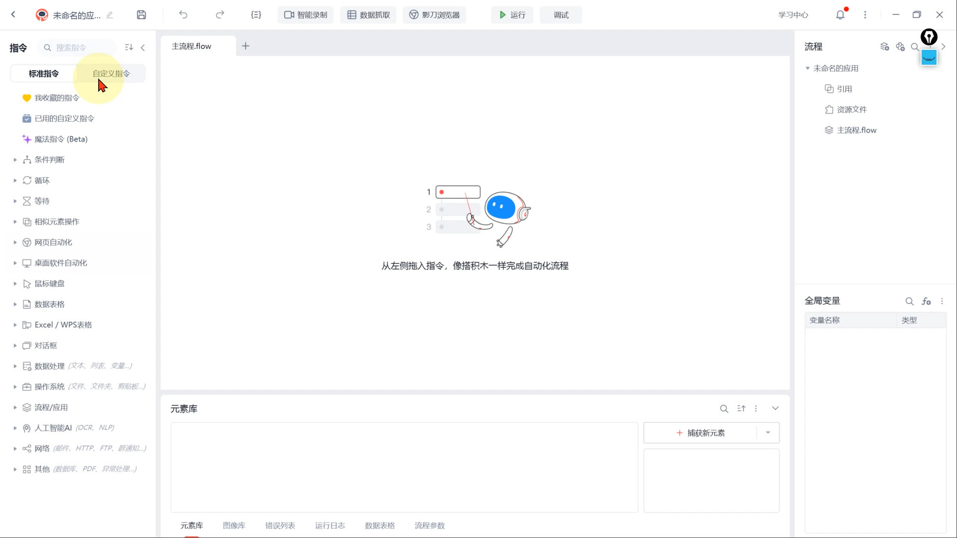Add a Python module in the 流程 panel
Screen dimensions: 957x538
[x=900, y=46]
